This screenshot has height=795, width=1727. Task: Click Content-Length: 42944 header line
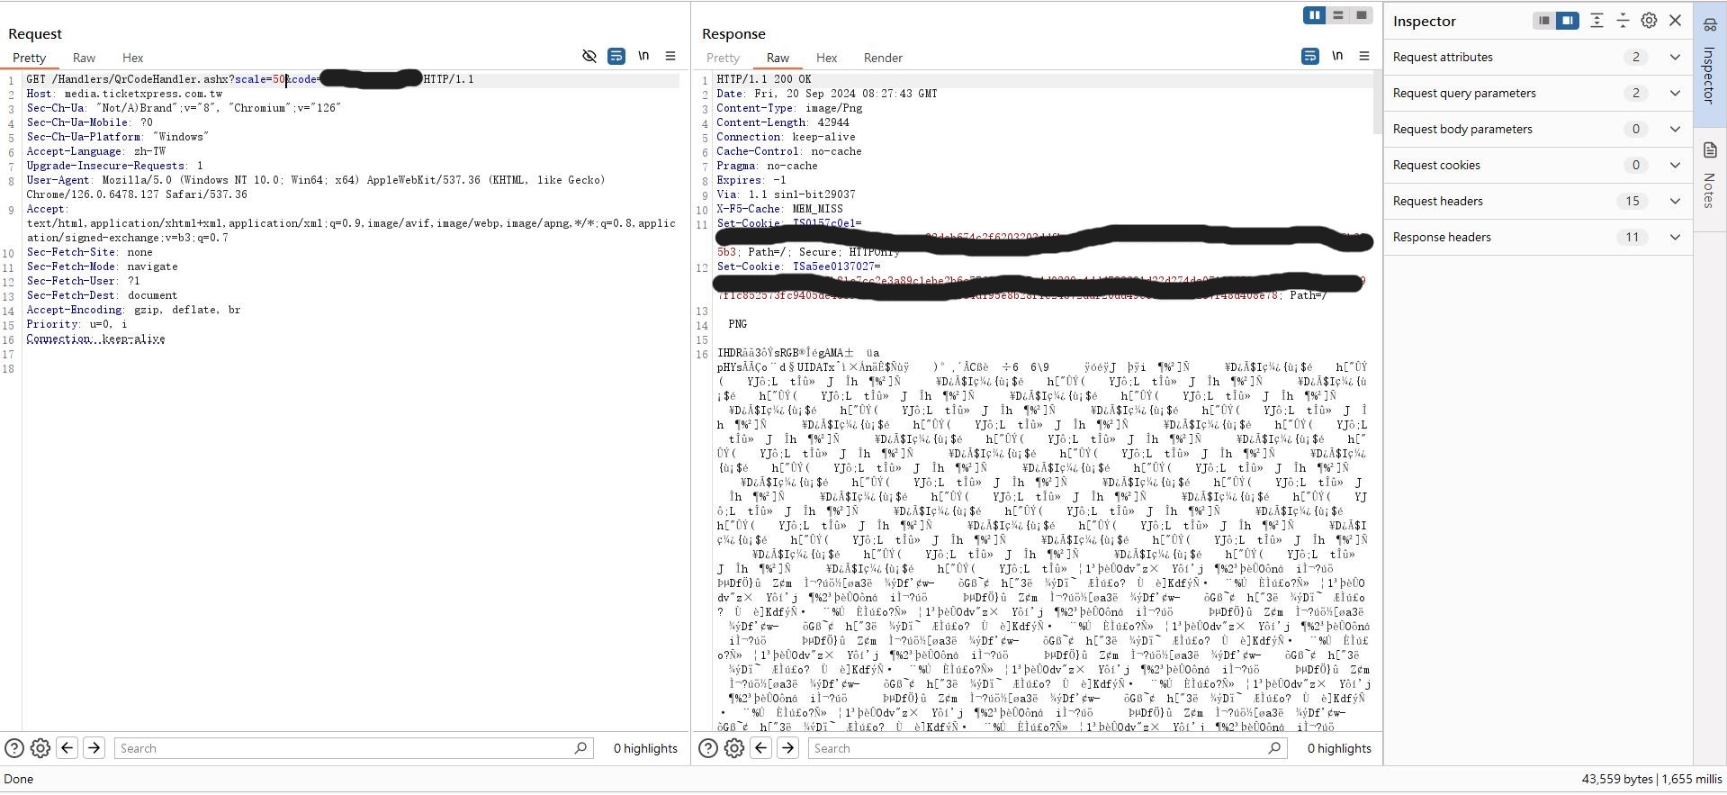click(783, 122)
